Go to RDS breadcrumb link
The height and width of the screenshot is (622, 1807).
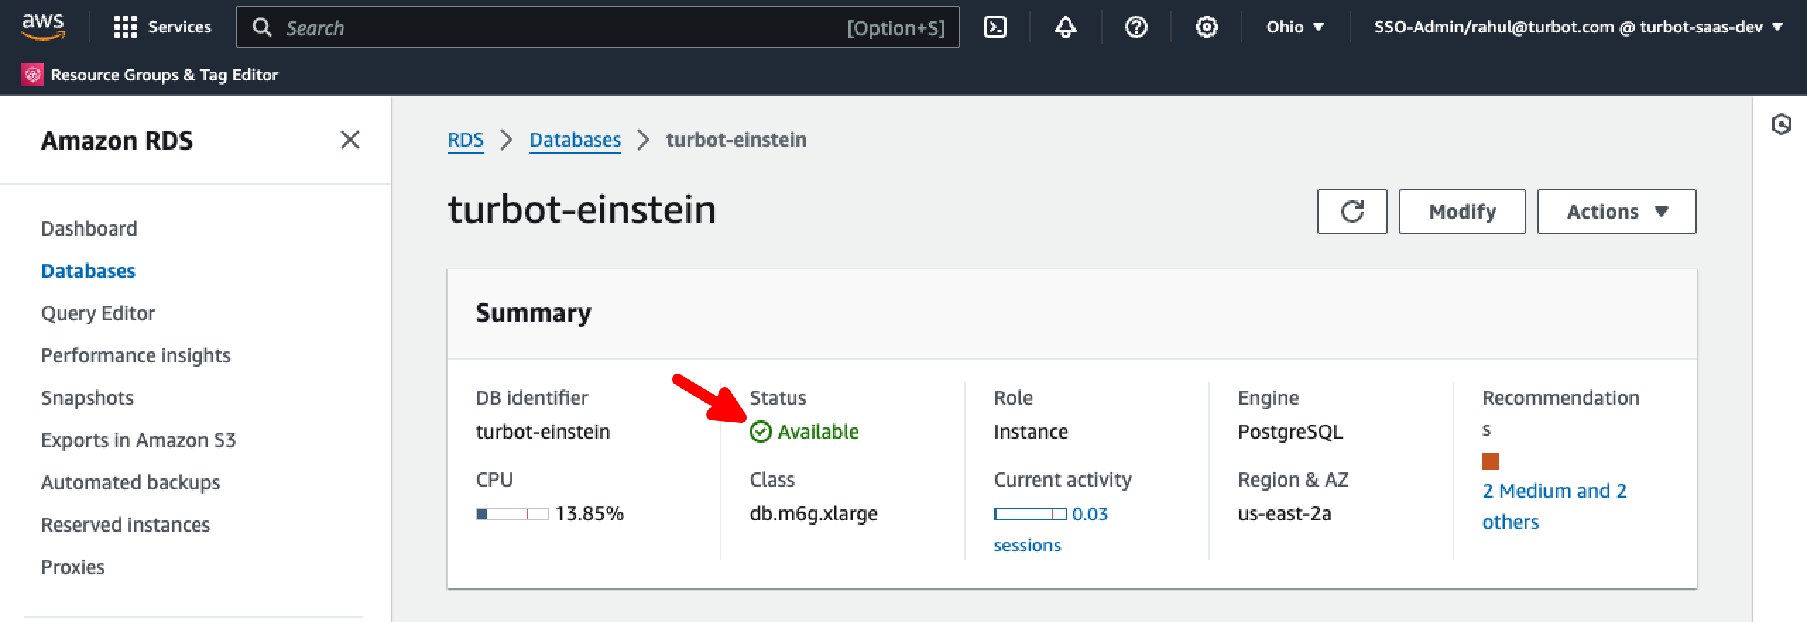click(465, 140)
